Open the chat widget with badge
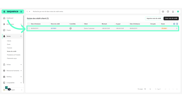Viewport: 182px width, 102px height. (x=7, y=88)
